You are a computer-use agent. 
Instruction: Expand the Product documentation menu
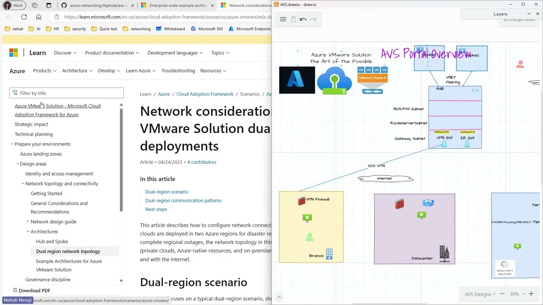[x=112, y=53]
